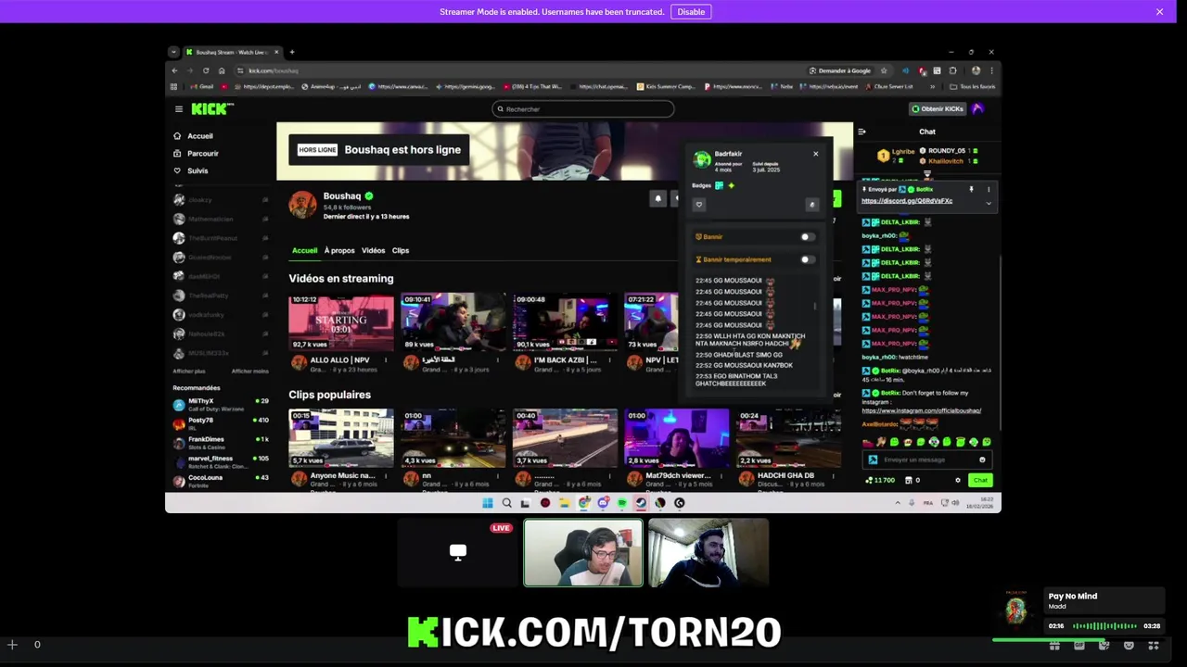This screenshot has height=667, width=1187.
Task: Toggle the Bannir temporairement switch
Action: click(808, 259)
